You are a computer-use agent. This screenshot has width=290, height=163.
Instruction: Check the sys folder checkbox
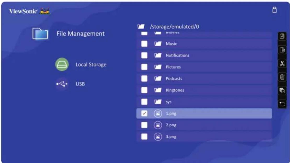144,102
